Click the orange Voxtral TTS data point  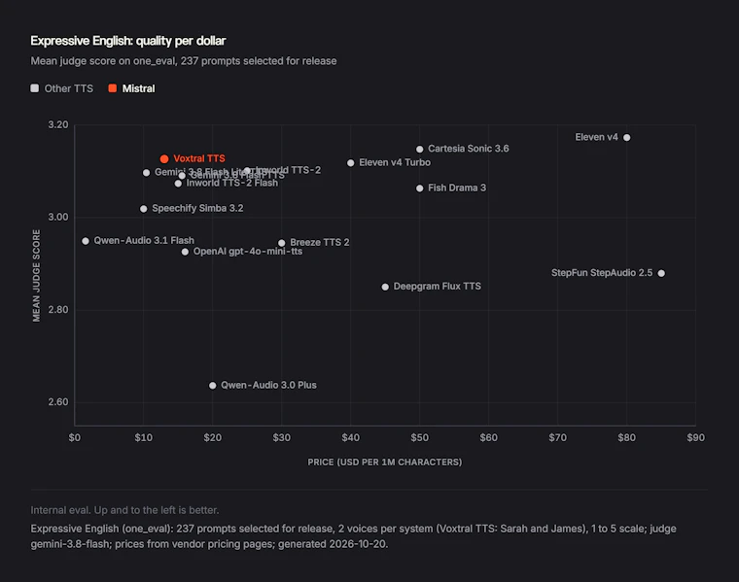[x=164, y=159]
